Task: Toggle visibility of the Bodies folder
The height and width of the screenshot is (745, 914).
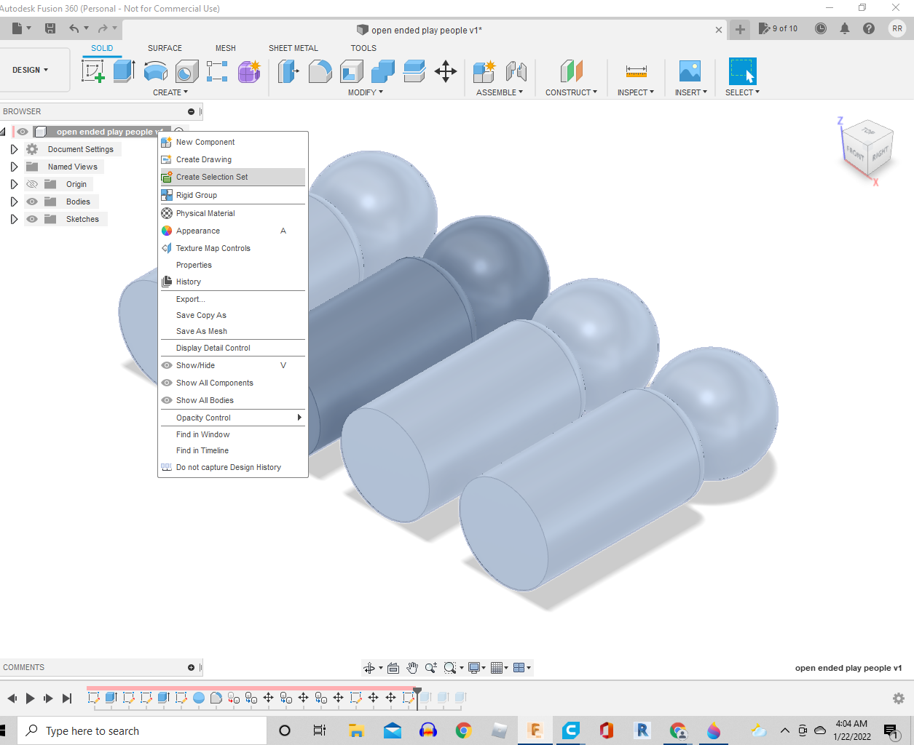Action: click(x=32, y=202)
